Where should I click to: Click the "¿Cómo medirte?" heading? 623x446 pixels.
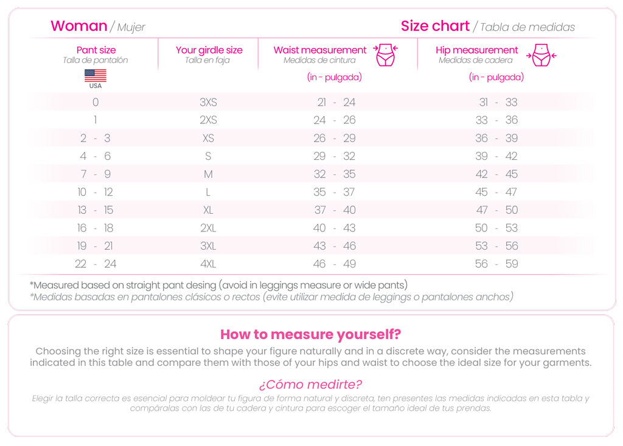coord(310,384)
